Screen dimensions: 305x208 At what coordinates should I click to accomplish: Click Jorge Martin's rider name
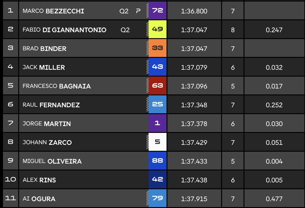[47, 124]
